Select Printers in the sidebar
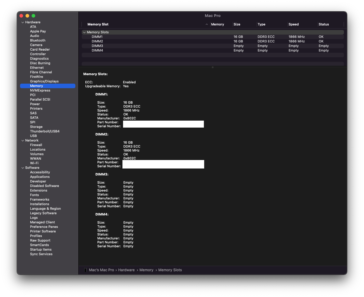The image size is (364, 297). (x=36, y=108)
